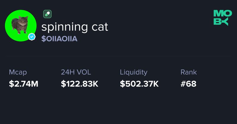Select the Liquidity label

134,73
